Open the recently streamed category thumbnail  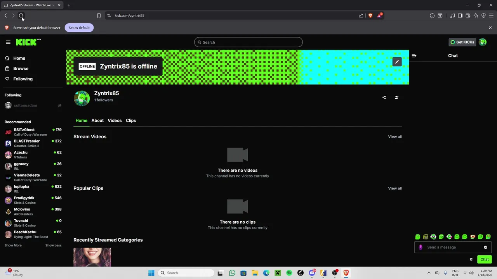point(92,257)
